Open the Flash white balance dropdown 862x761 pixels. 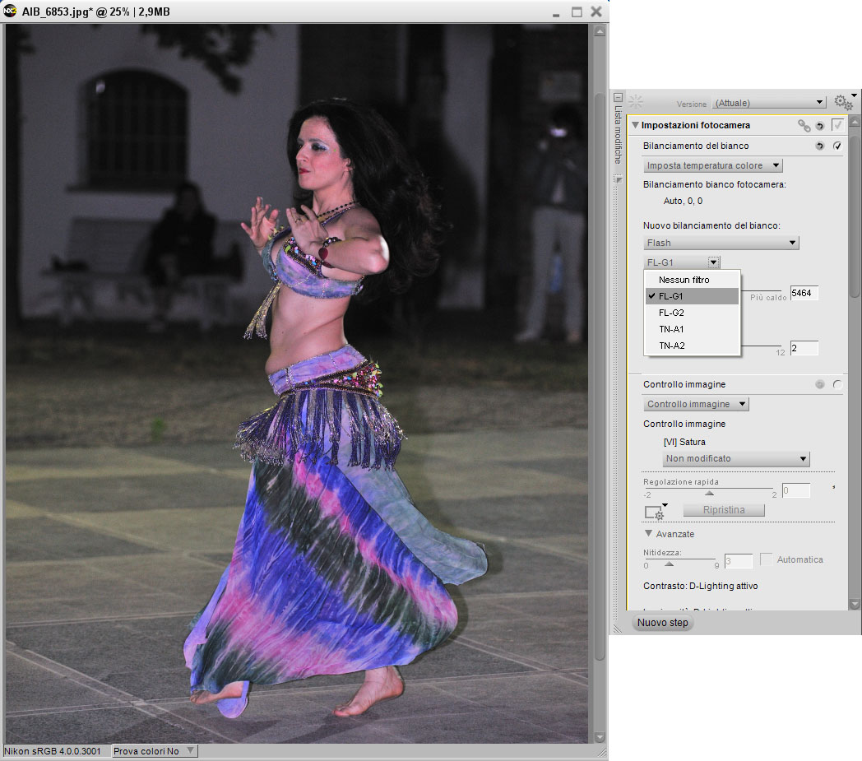tap(721, 243)
